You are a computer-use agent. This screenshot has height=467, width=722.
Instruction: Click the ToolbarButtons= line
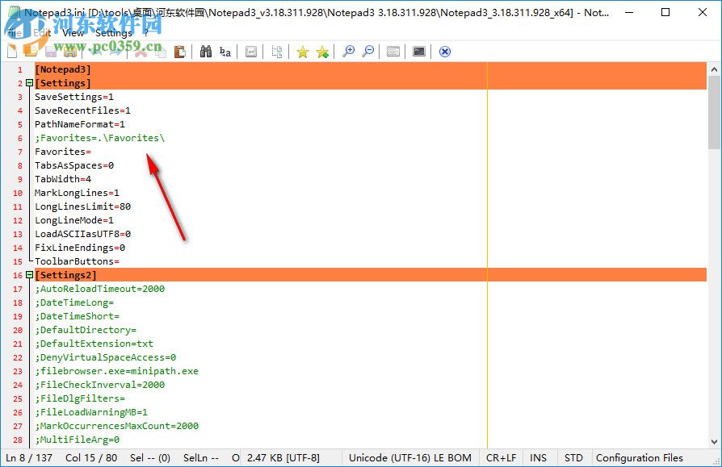(x=77, y=261)
